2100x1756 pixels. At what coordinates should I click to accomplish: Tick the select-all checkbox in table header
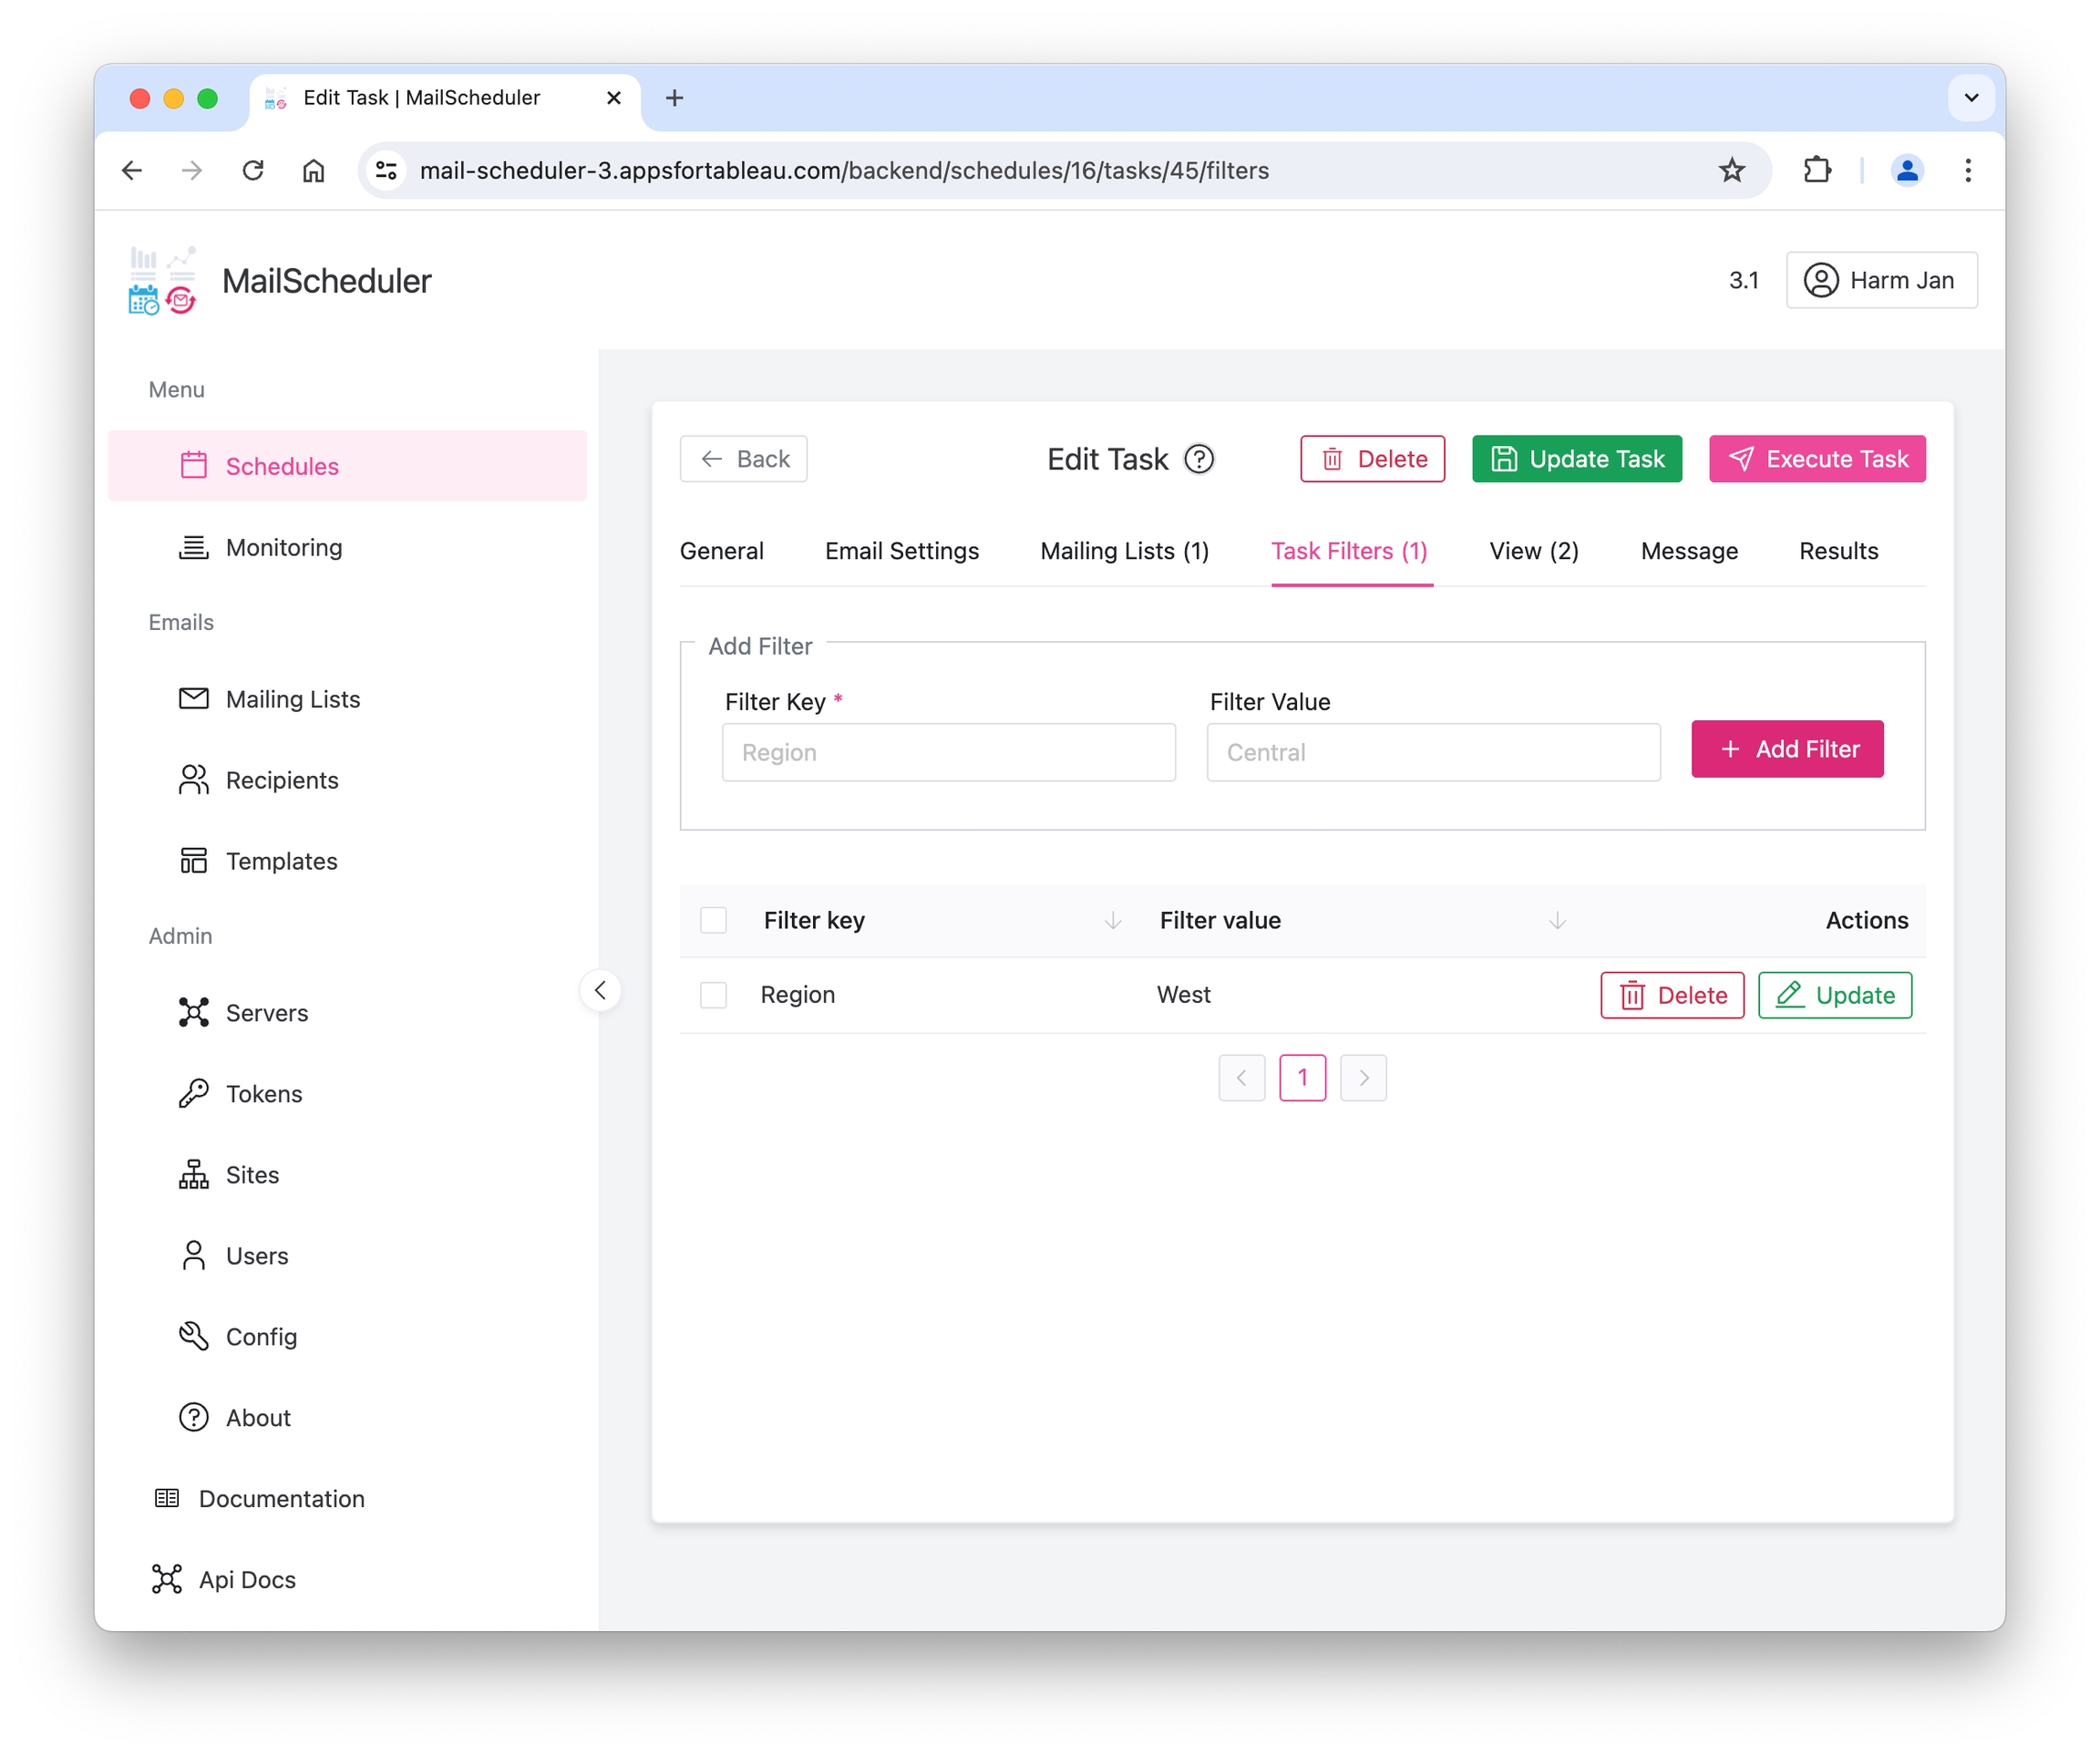(713, 920)
